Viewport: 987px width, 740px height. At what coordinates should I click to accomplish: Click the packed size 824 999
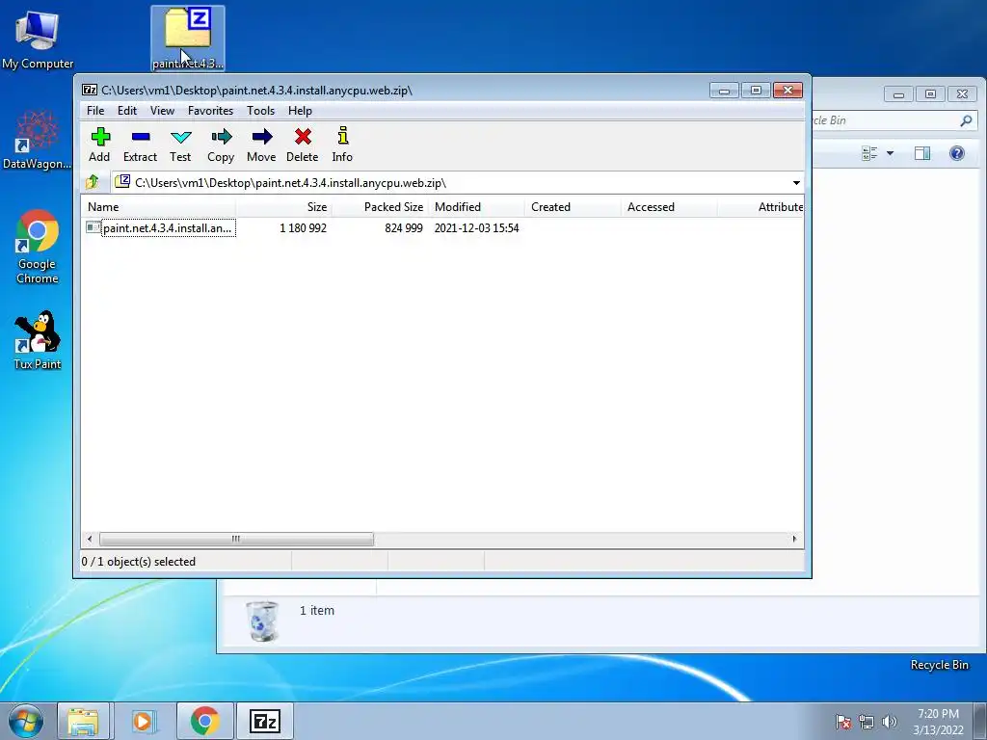tap(404, 227)
